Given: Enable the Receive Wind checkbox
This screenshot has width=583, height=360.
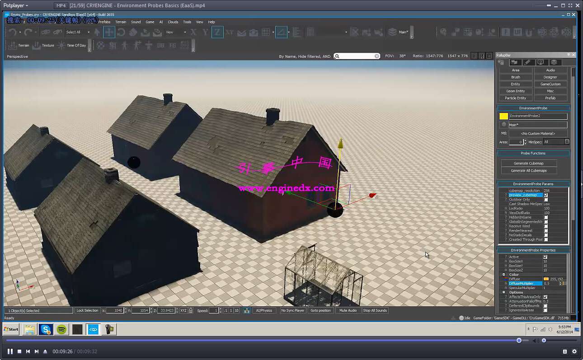Looking at the screenshot, I should click(x=546, y=226).
